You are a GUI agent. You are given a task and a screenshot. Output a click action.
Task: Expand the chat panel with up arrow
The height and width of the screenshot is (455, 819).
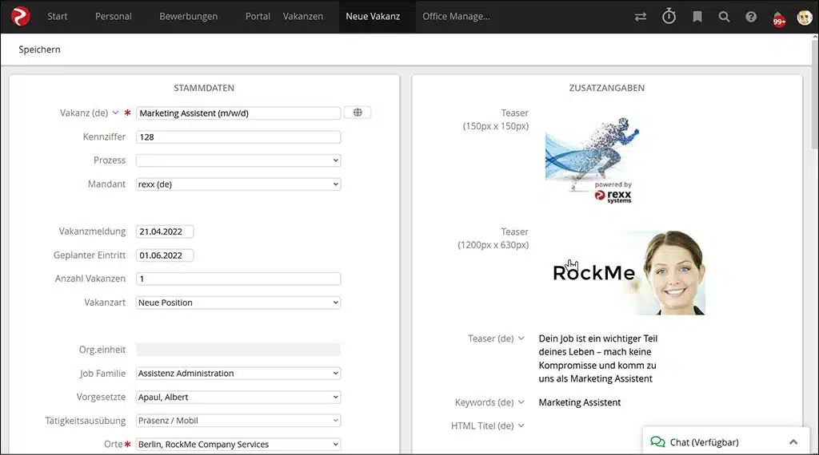pyautogui.click(x=793, y=442)
